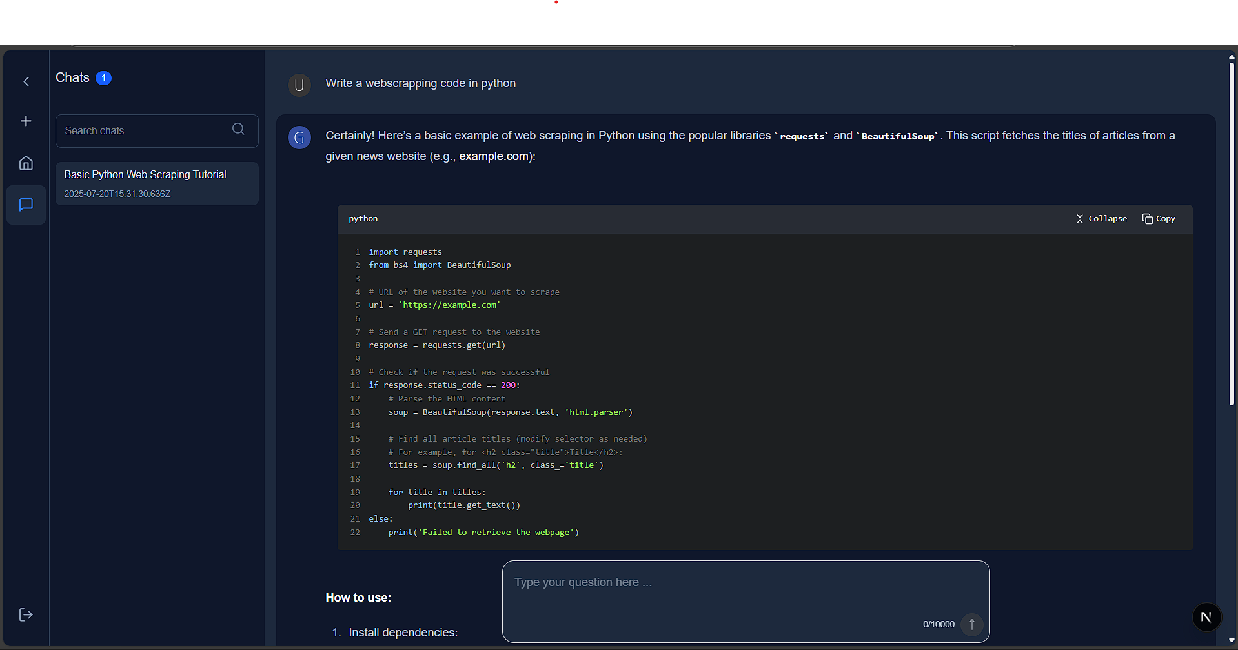Click the chats count badge showing 1

click(x=103, y=77)
